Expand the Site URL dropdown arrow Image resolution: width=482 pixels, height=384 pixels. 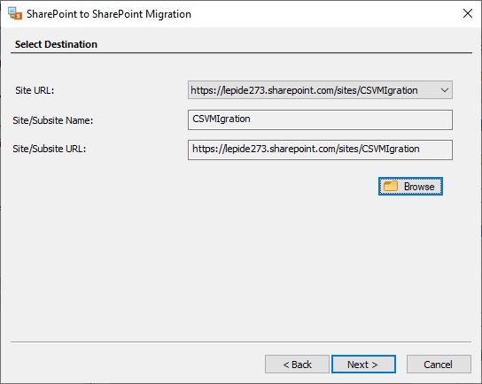coord(444,90)
